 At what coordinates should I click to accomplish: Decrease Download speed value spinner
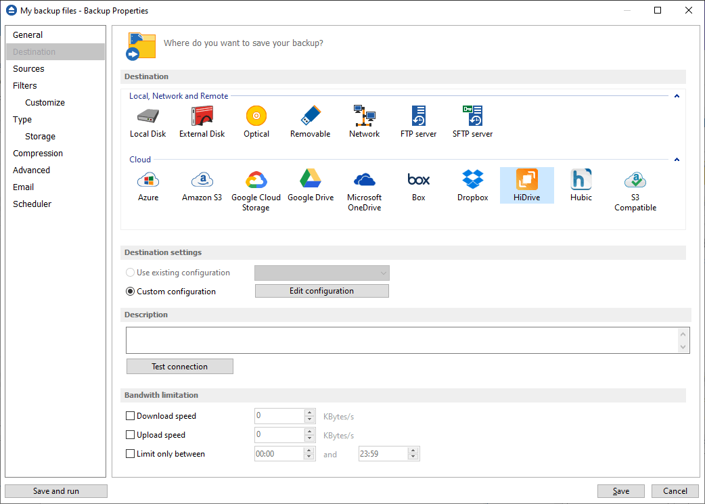[309, 419]
